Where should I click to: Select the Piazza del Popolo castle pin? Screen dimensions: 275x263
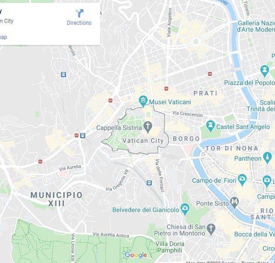[x=264, y=71]
